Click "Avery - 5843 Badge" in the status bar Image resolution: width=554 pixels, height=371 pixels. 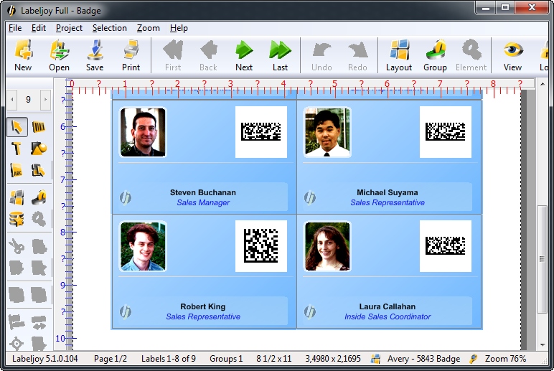(x=423, y=359)
